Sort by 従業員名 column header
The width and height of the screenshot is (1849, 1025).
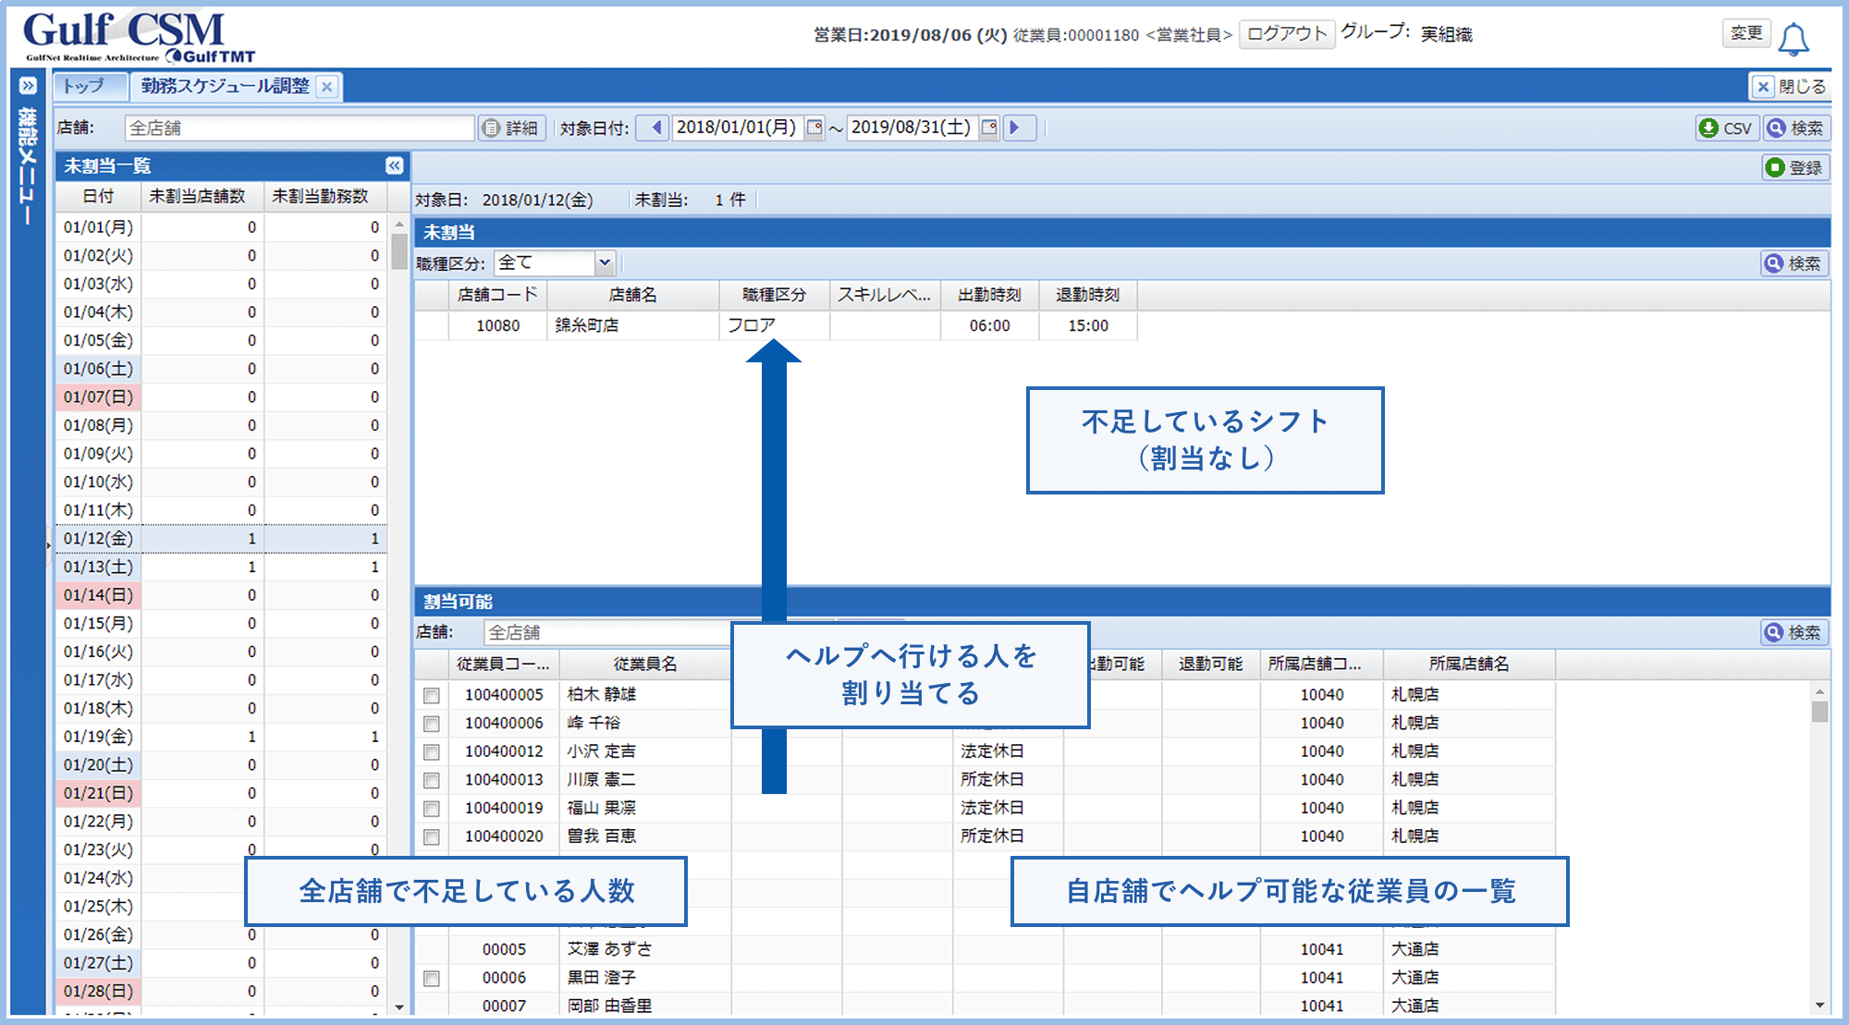(x=645, y=664)
